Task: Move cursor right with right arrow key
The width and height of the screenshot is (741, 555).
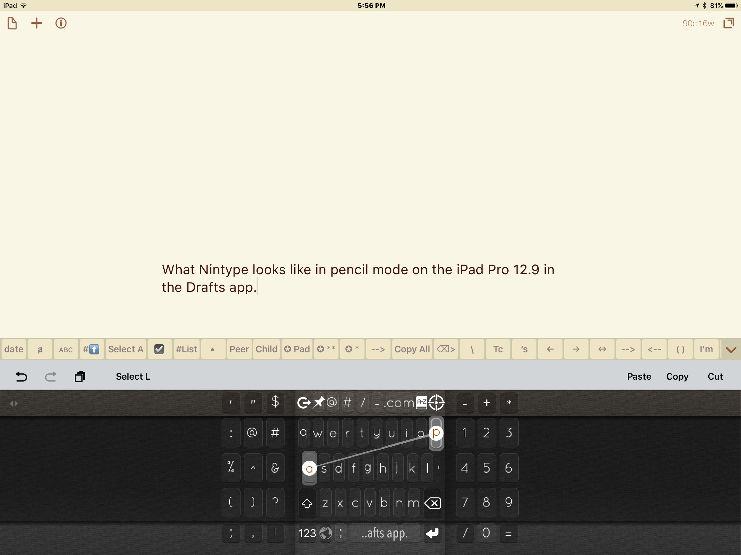Action: pos(576,349)
